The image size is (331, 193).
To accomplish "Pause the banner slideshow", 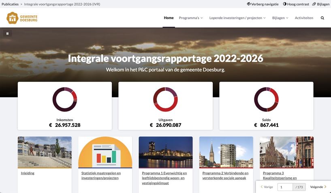I will tap(7, 34).
